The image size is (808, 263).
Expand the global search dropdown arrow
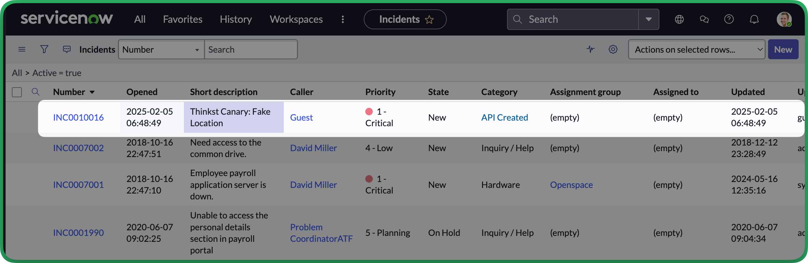coord(649,19)
